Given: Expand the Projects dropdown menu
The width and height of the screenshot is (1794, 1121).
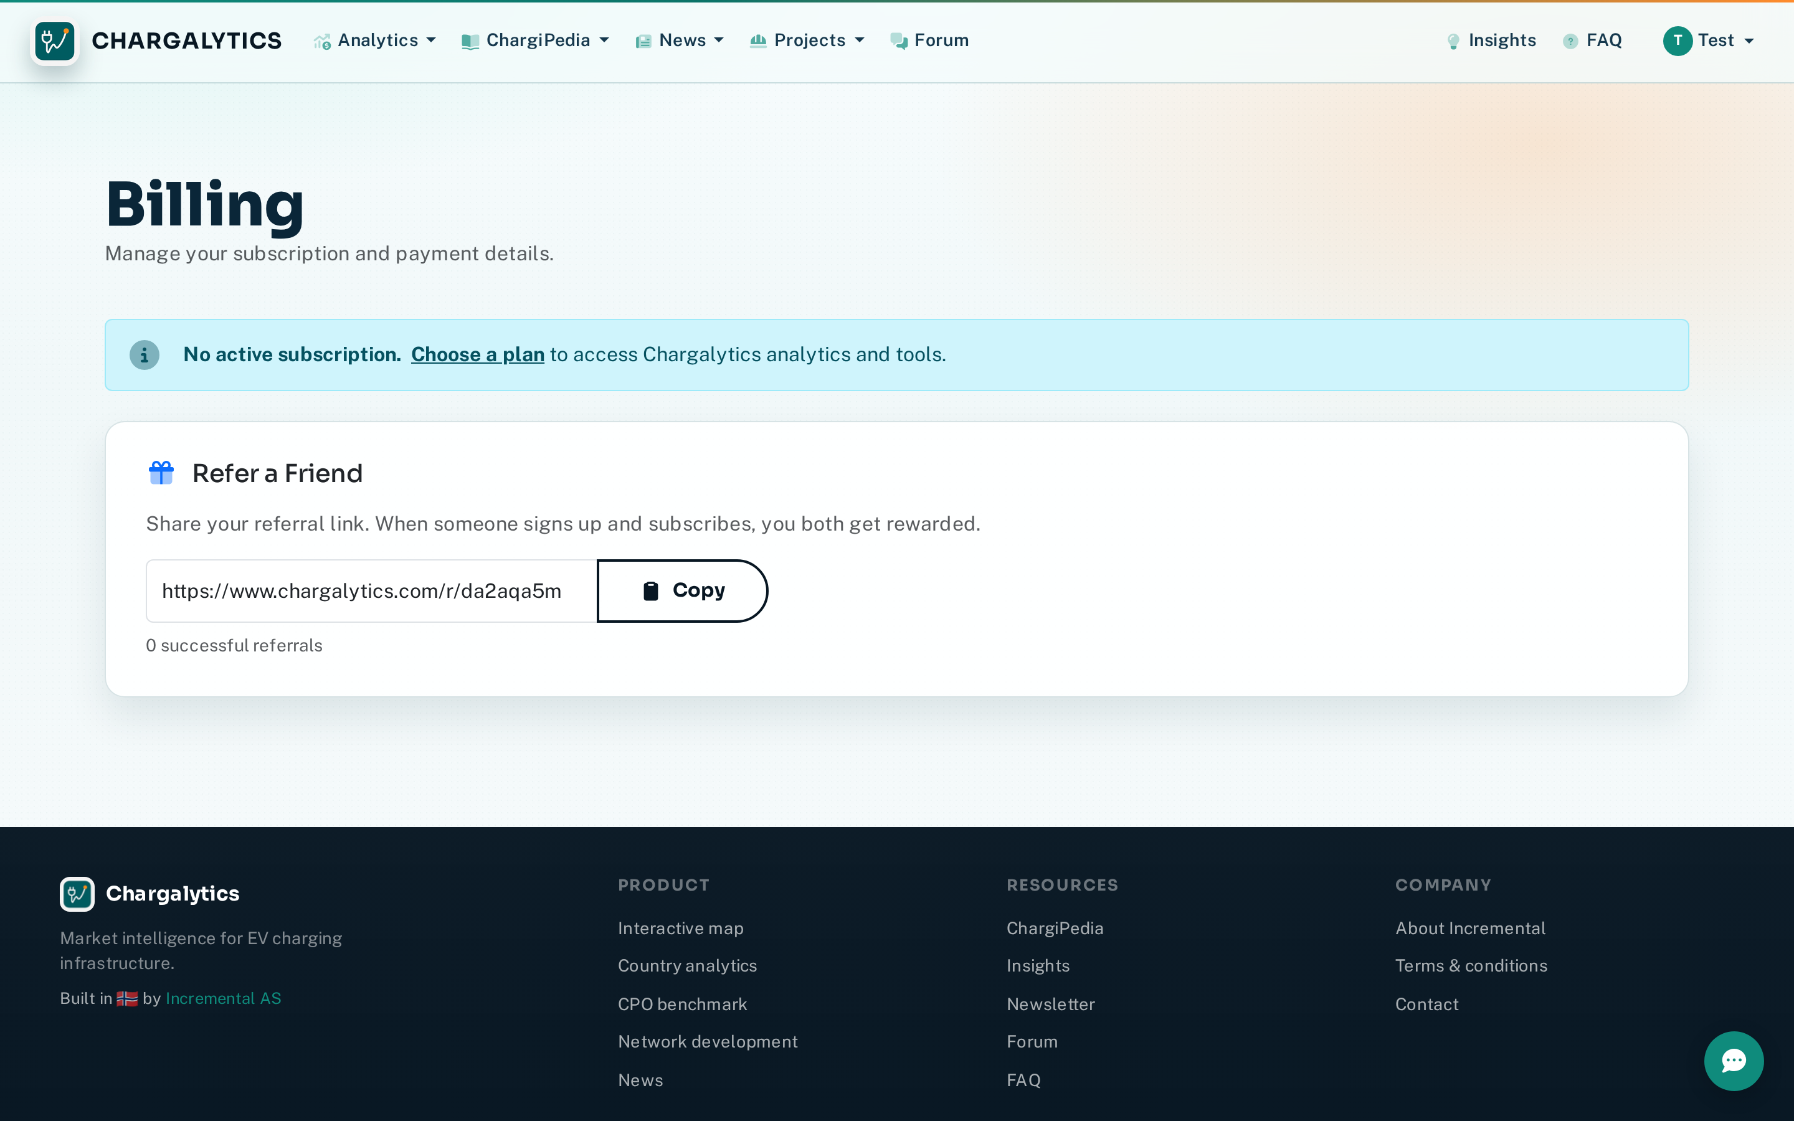Looking at the screenshot, I should click(x=807, y=40).
